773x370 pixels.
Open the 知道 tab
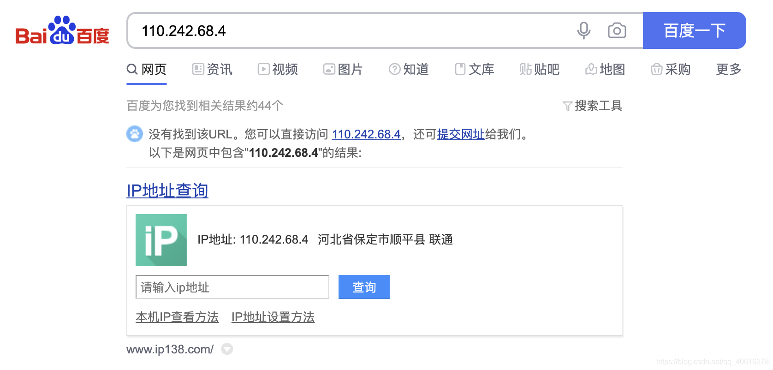point(409,69)
